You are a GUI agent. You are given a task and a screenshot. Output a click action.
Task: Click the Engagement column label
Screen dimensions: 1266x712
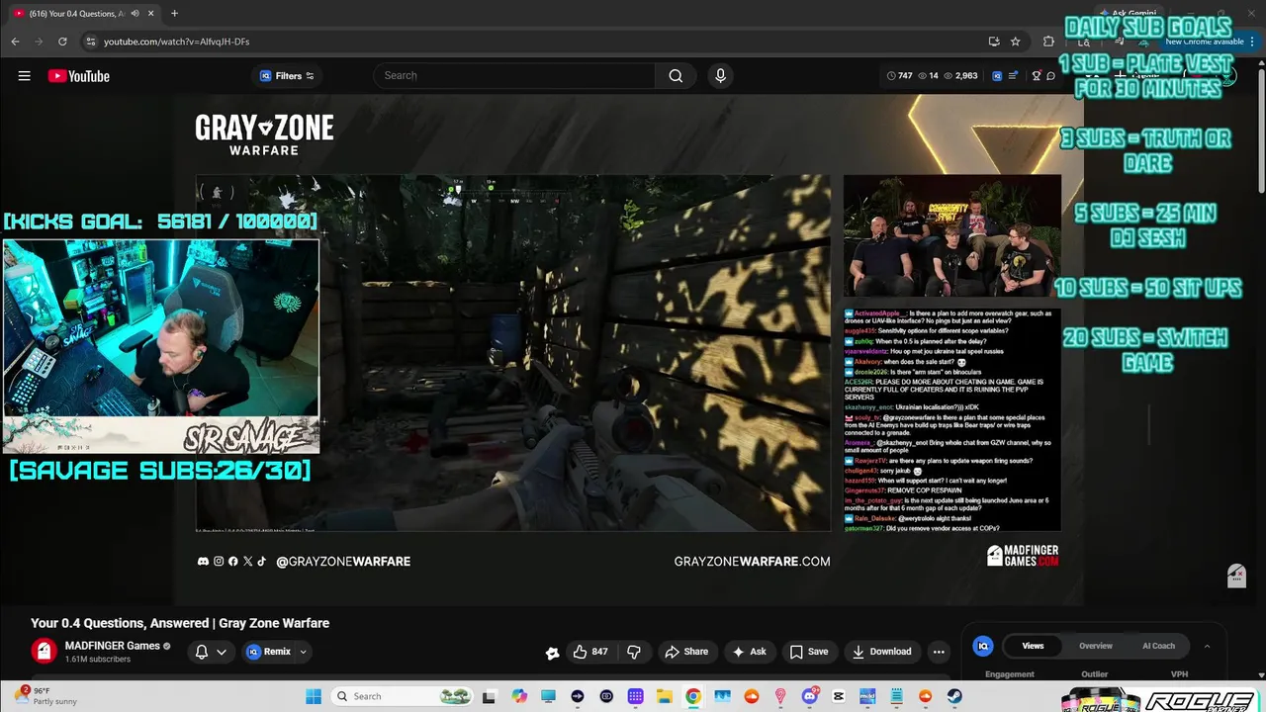(x=1010, y=674)
